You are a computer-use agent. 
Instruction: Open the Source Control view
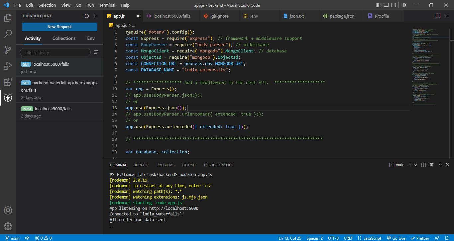(x=8, y=50)
